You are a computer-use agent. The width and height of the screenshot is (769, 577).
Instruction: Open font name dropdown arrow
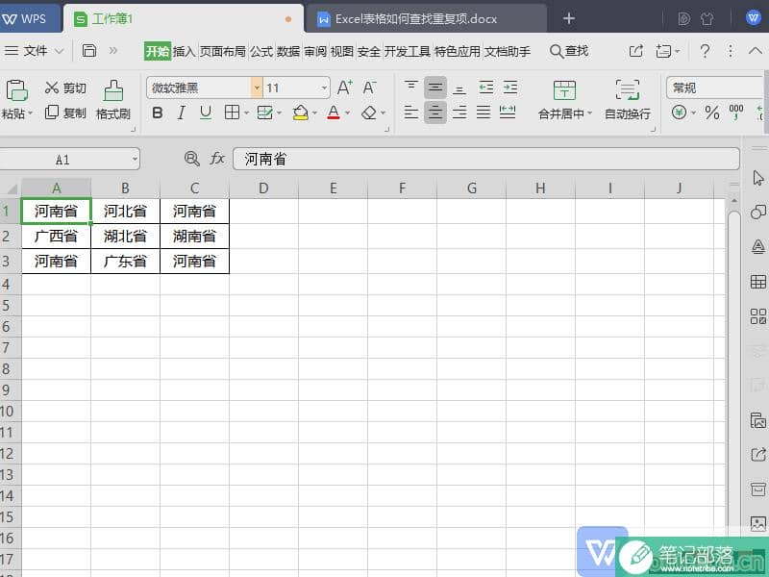point(257,88)
